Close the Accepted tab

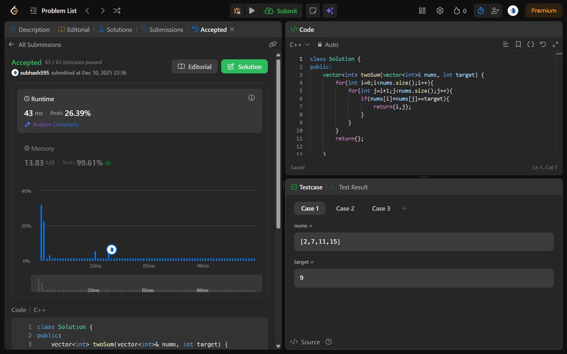pos(232,29)
